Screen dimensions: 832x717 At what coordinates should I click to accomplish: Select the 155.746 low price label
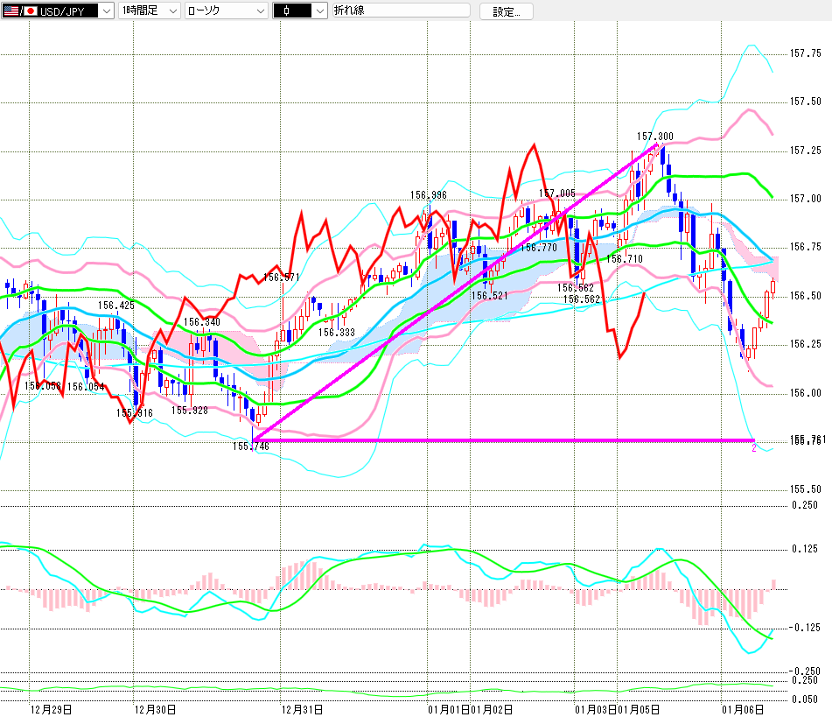pyautogui.click(x=251, y=446)
